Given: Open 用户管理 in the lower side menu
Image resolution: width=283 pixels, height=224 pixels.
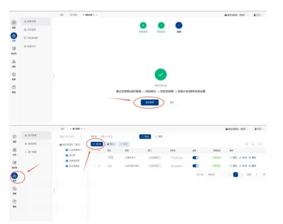Looking at the screenshot, I should 36,135.
